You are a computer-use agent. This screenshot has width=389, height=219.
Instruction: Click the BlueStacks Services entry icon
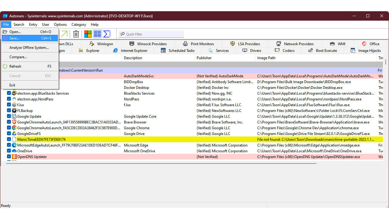pos(14,93)
